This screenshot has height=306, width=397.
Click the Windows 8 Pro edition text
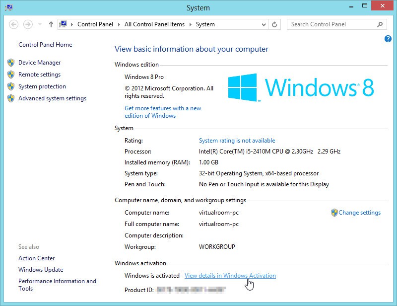[144, 77]
